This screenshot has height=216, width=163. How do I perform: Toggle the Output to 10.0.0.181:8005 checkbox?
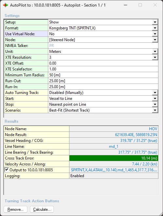(x=7, y=170)
